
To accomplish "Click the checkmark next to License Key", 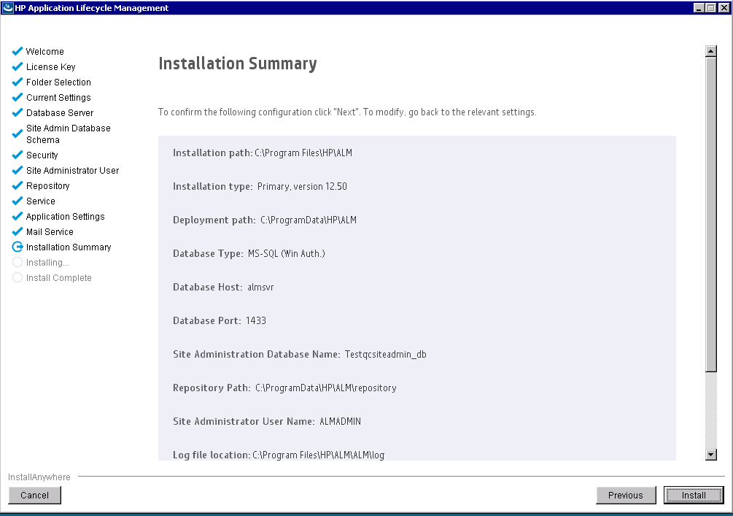I will [18, 66].
